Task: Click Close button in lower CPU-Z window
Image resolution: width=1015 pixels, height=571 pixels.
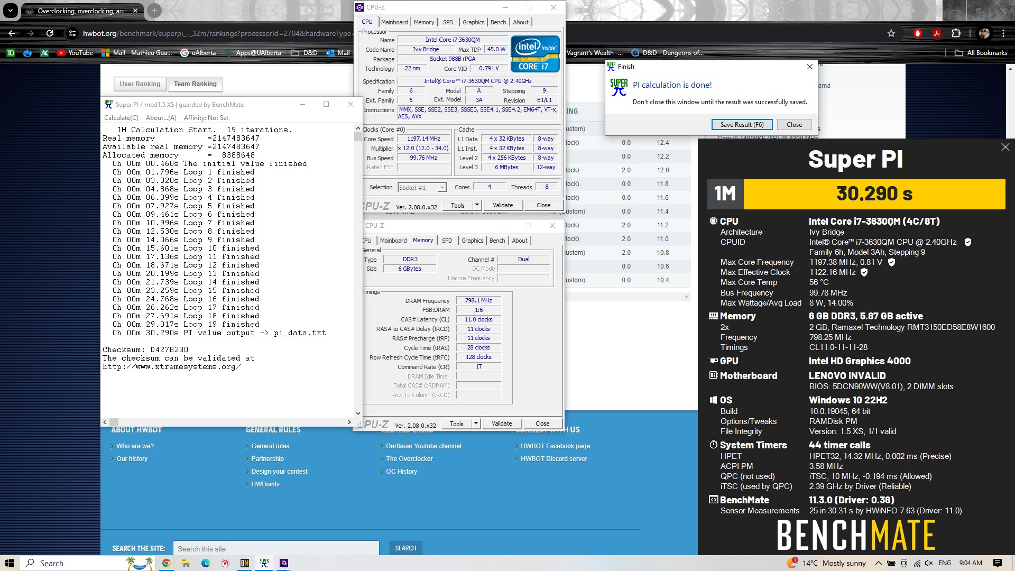Action: tap(542, 423)
